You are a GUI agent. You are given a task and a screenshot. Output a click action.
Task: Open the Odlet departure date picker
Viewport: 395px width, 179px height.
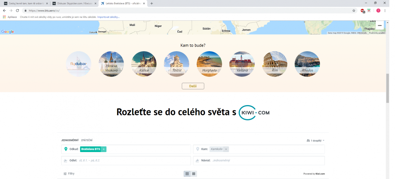click(126, 160)
